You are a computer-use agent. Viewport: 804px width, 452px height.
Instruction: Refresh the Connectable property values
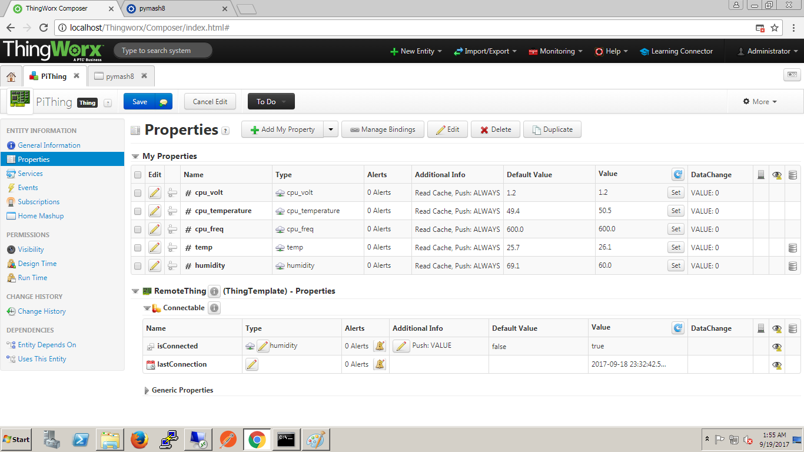coord(678,328)
